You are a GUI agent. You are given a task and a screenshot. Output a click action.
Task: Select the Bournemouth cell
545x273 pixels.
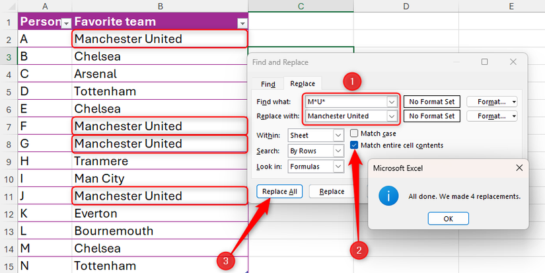click(x=160, y=231)
